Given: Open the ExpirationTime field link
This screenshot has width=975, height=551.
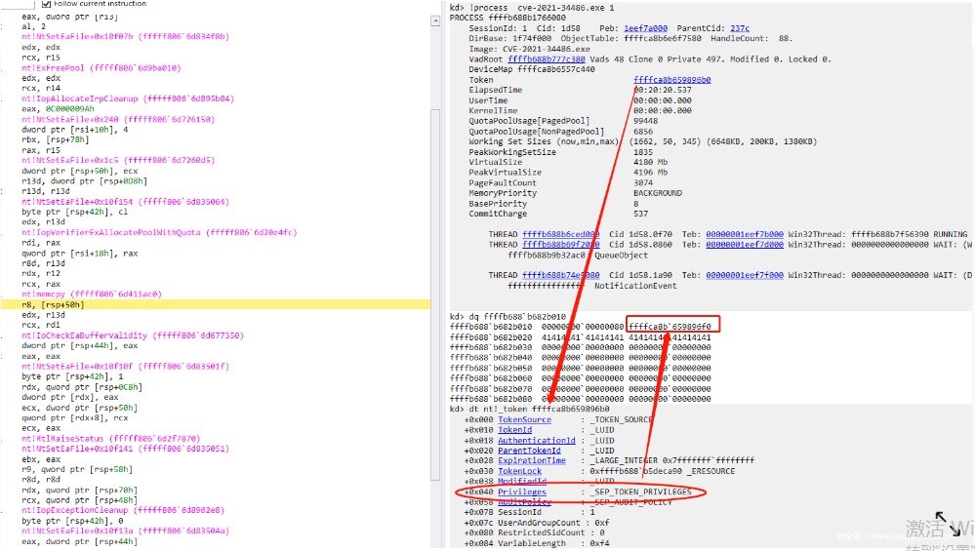Looking at the screenshot, I should tap(532, 460).
